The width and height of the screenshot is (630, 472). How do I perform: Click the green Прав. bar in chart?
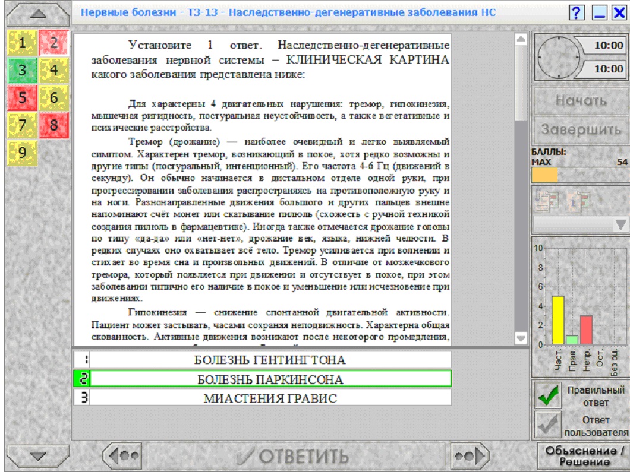[x=572, y=340]
